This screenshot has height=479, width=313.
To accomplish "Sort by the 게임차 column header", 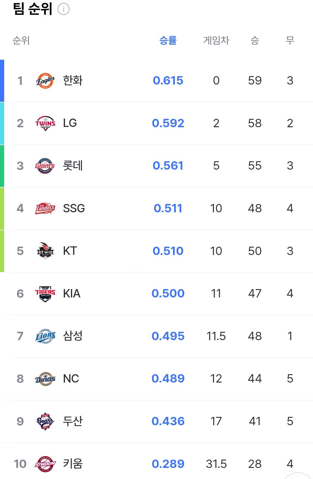I will [x=216, y=40].
